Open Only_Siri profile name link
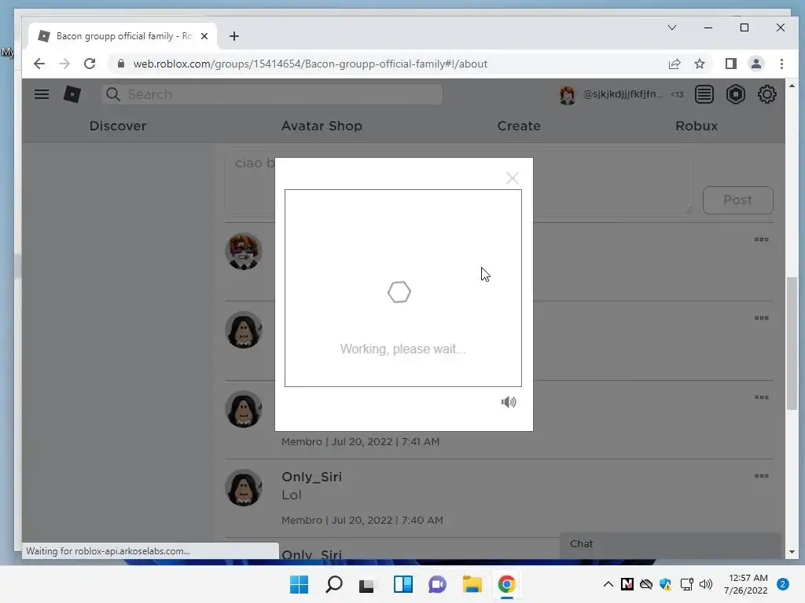 (x=311, y=477)
